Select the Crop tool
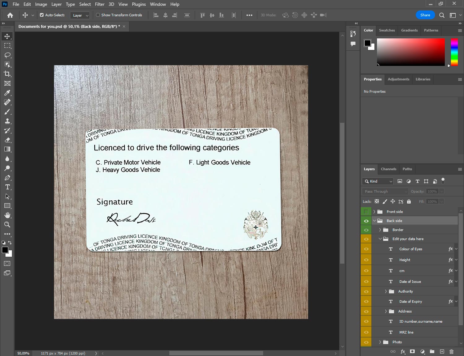 point(7,74)
